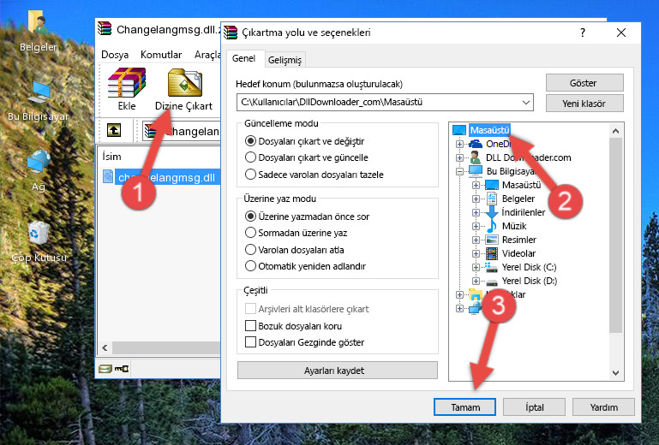Switch to the Gelişmiş tab
The height and width of the screenshot is (445, 659).
pos(285,60)
